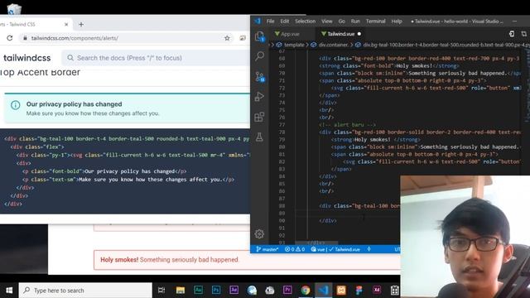Image resolution: width=530 pixels, height=298 pixels.
Task: Open the View menu in VS Code
Action: 326,22
